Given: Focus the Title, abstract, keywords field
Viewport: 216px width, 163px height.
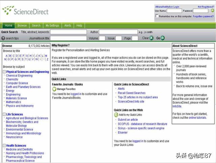Looking at the screenshot, I should click(69, 32).
